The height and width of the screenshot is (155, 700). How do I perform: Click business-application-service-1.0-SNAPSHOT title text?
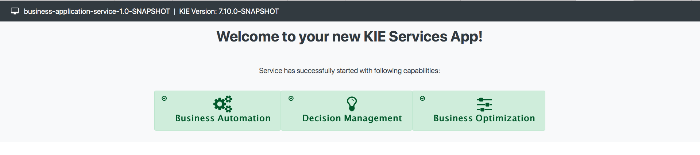(x=97, y=11)
